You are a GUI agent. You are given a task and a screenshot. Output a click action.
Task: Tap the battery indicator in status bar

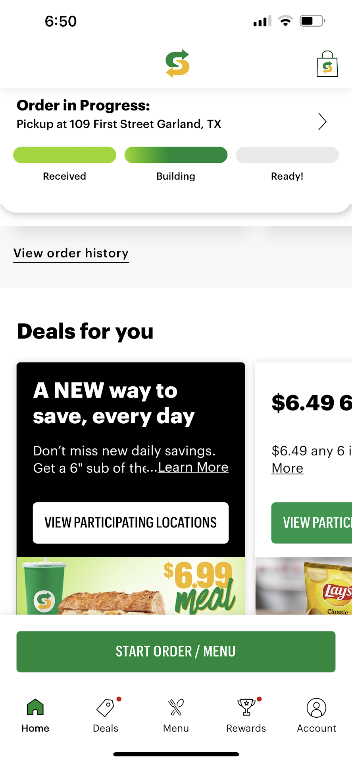point(312,21)
